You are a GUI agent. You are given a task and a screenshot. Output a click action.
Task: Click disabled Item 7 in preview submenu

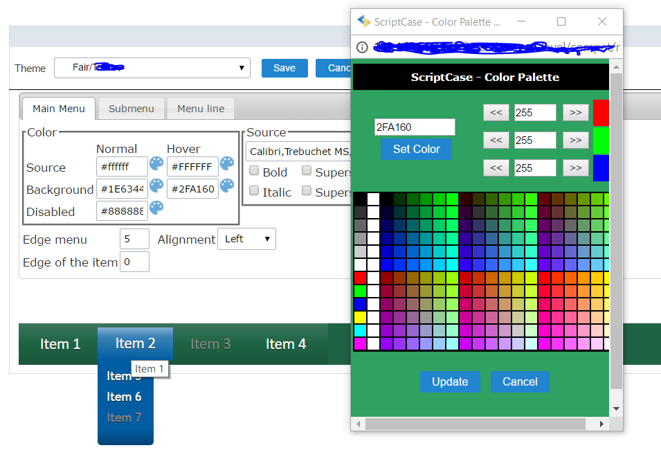pos(124,417)
